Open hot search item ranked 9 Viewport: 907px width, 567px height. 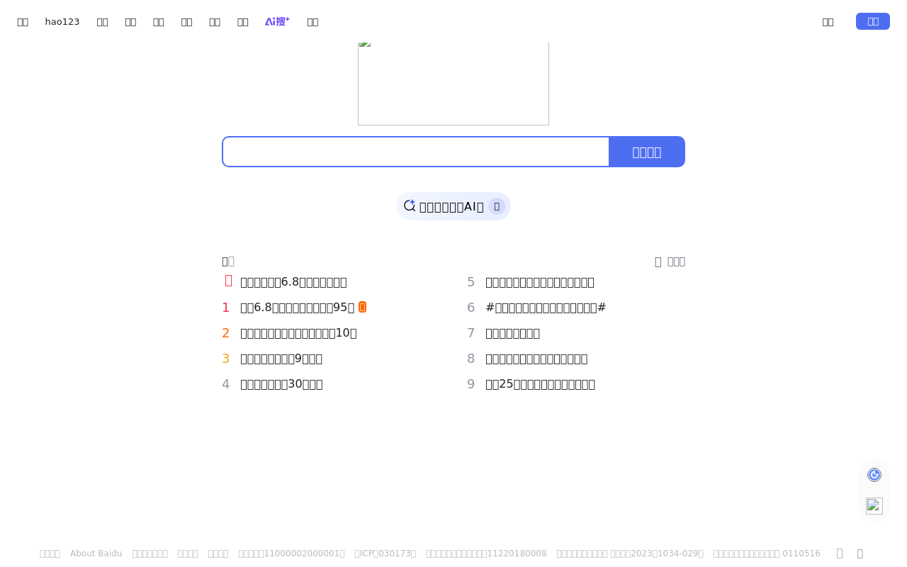click(x=540, y=384)
